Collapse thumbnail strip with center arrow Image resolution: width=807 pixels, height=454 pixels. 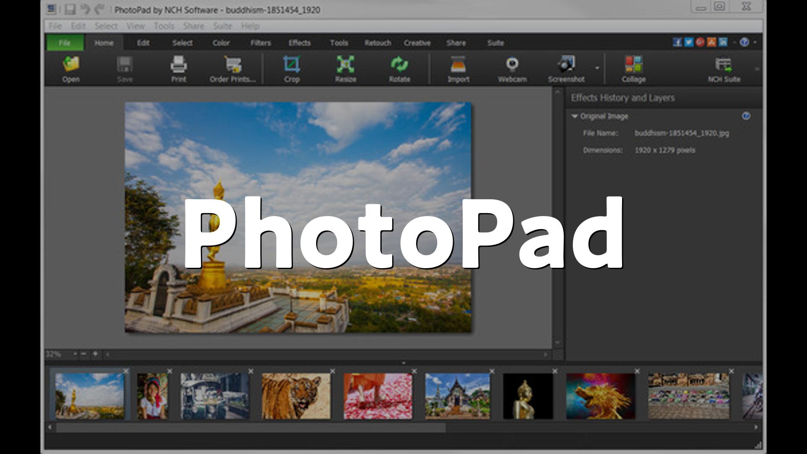pos(403,363)
